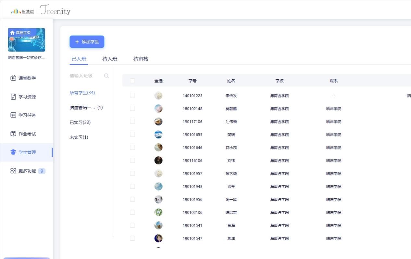The height and width of the screenshot is (259, 411).
Task: Click the 作业考试 book icon
Action: [x=13, y=134]
